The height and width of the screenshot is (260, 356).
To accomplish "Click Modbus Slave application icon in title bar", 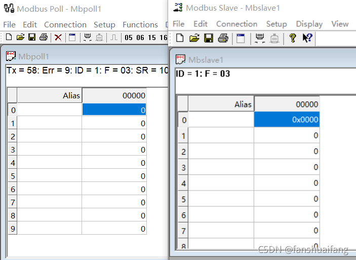I will click(178, 7).
